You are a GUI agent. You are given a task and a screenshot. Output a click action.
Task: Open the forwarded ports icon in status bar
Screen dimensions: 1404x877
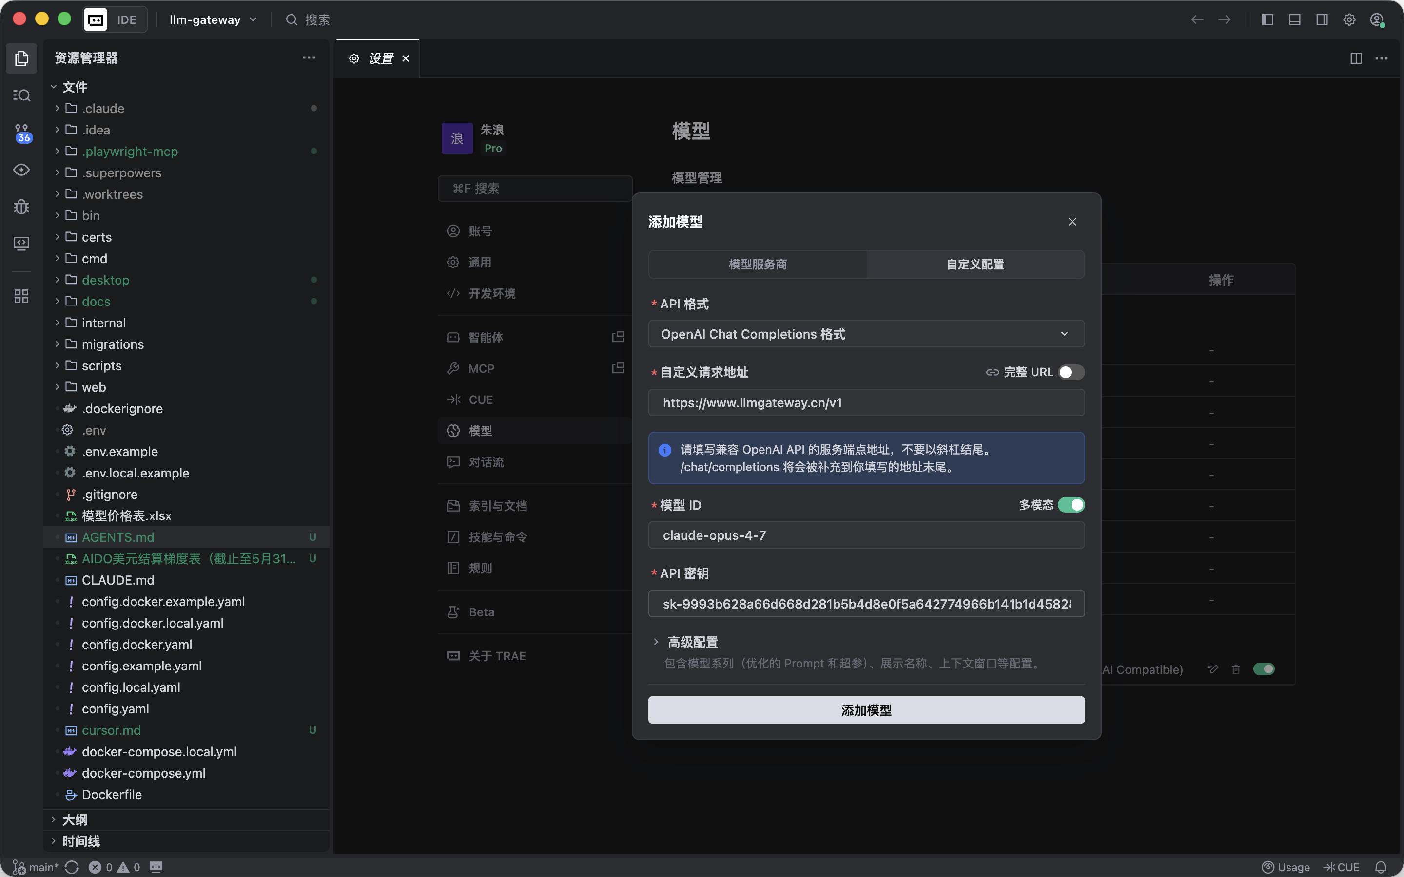[x=156, y=867]
